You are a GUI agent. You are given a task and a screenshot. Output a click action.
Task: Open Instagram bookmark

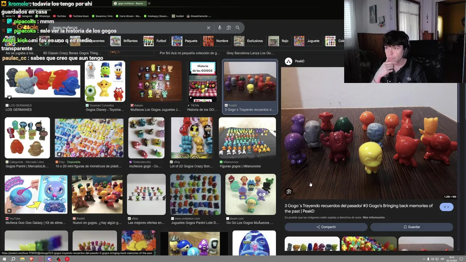(25, 16)
